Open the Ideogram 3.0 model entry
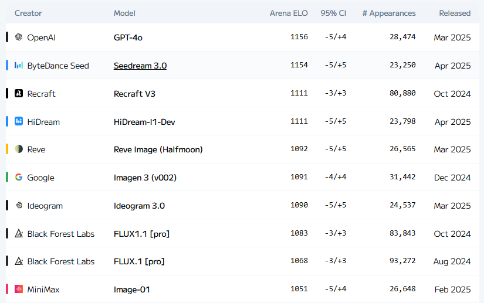 point(139,206)
